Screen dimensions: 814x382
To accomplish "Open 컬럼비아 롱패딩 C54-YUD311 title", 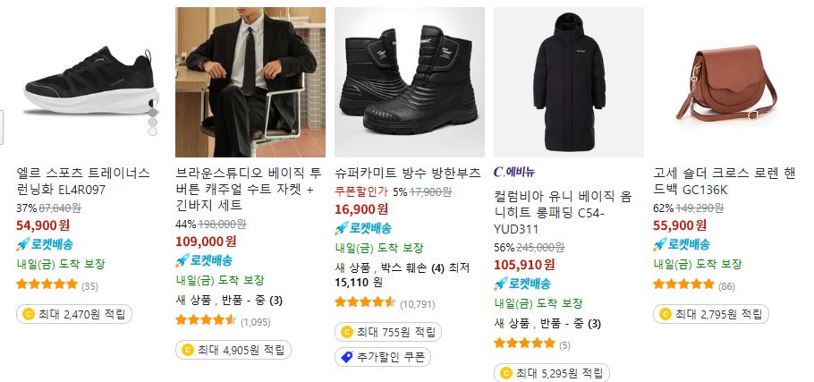I will click(x=563, y=213).
